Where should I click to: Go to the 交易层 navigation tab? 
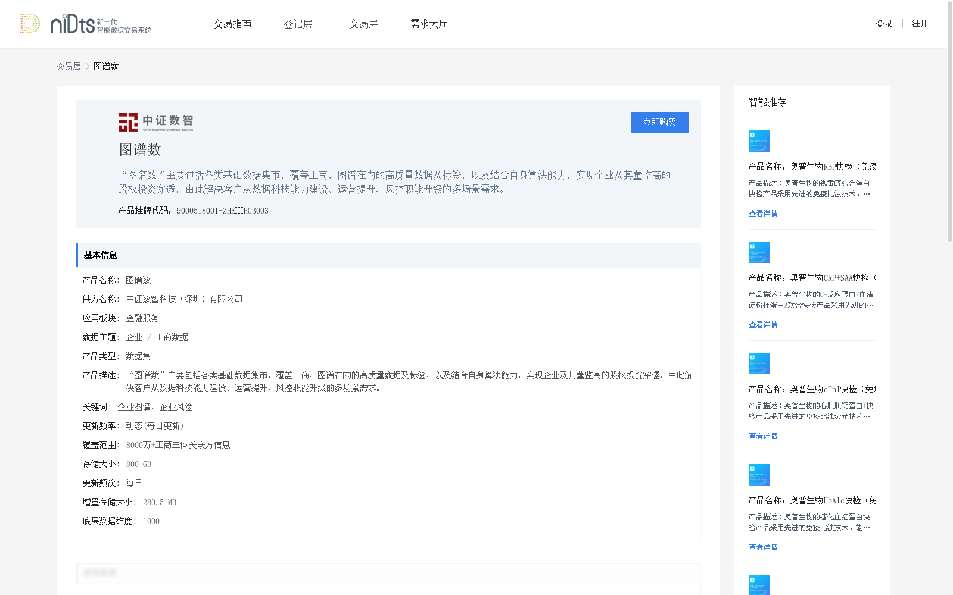pyautogui.click(x=364, y=24)
